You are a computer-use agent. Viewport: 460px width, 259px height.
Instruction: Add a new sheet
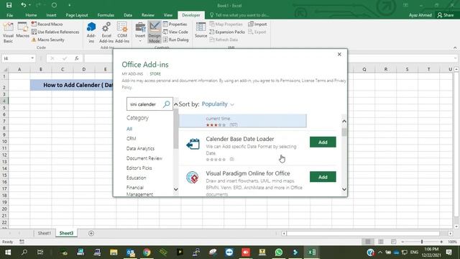click(91, 233)
